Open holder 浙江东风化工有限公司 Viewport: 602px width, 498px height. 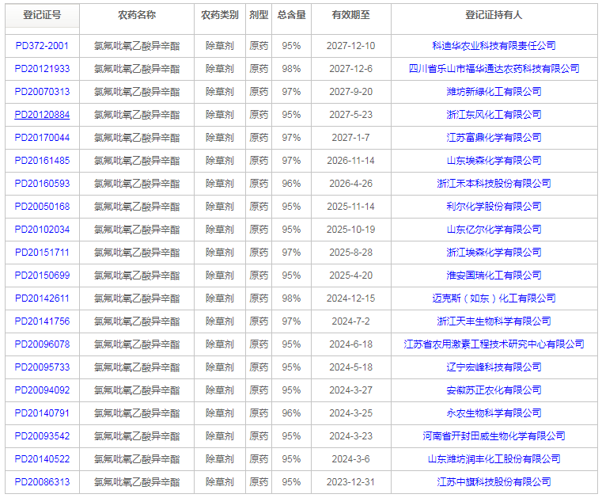click(494, 115)
